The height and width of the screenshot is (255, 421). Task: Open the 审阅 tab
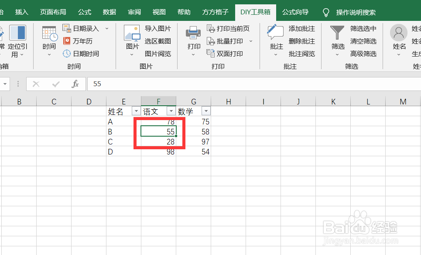134,12
